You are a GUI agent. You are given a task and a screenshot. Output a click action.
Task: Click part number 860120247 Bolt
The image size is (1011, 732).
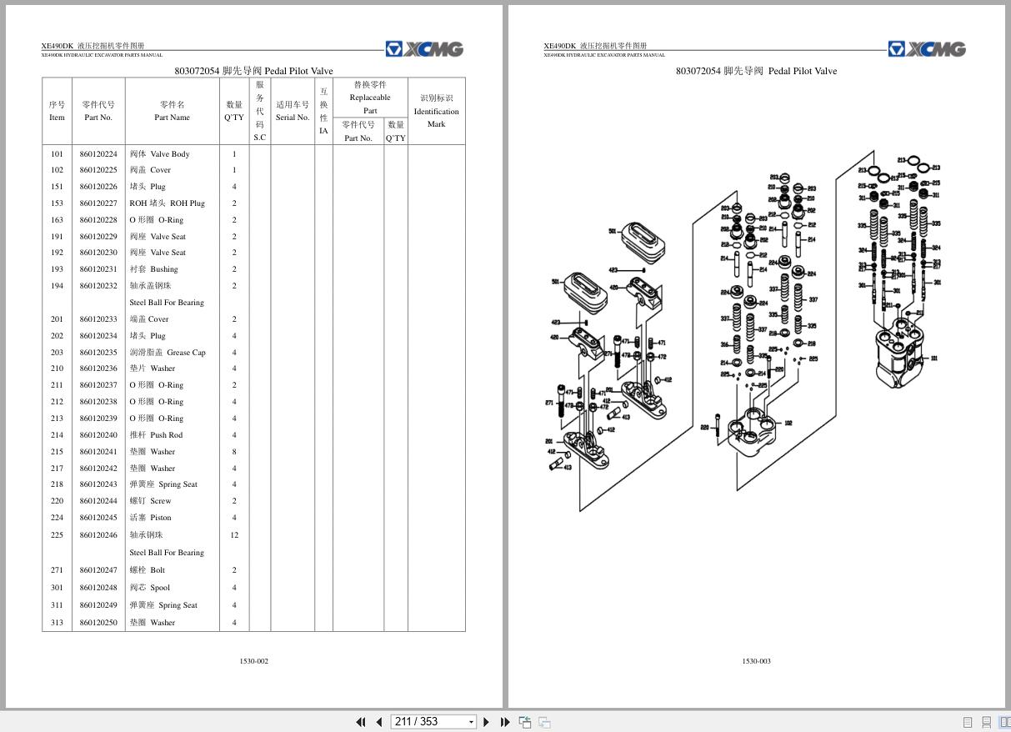[98, 570]
